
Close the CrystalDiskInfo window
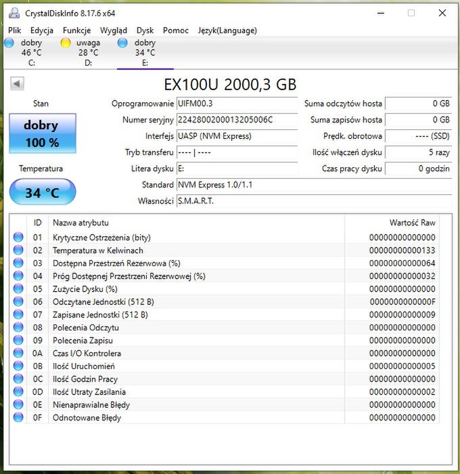(x=442, y=13)
